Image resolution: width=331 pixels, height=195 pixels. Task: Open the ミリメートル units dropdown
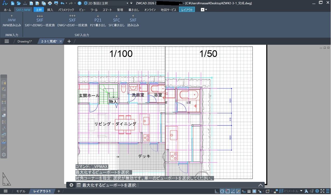click(x=301, y=191)
